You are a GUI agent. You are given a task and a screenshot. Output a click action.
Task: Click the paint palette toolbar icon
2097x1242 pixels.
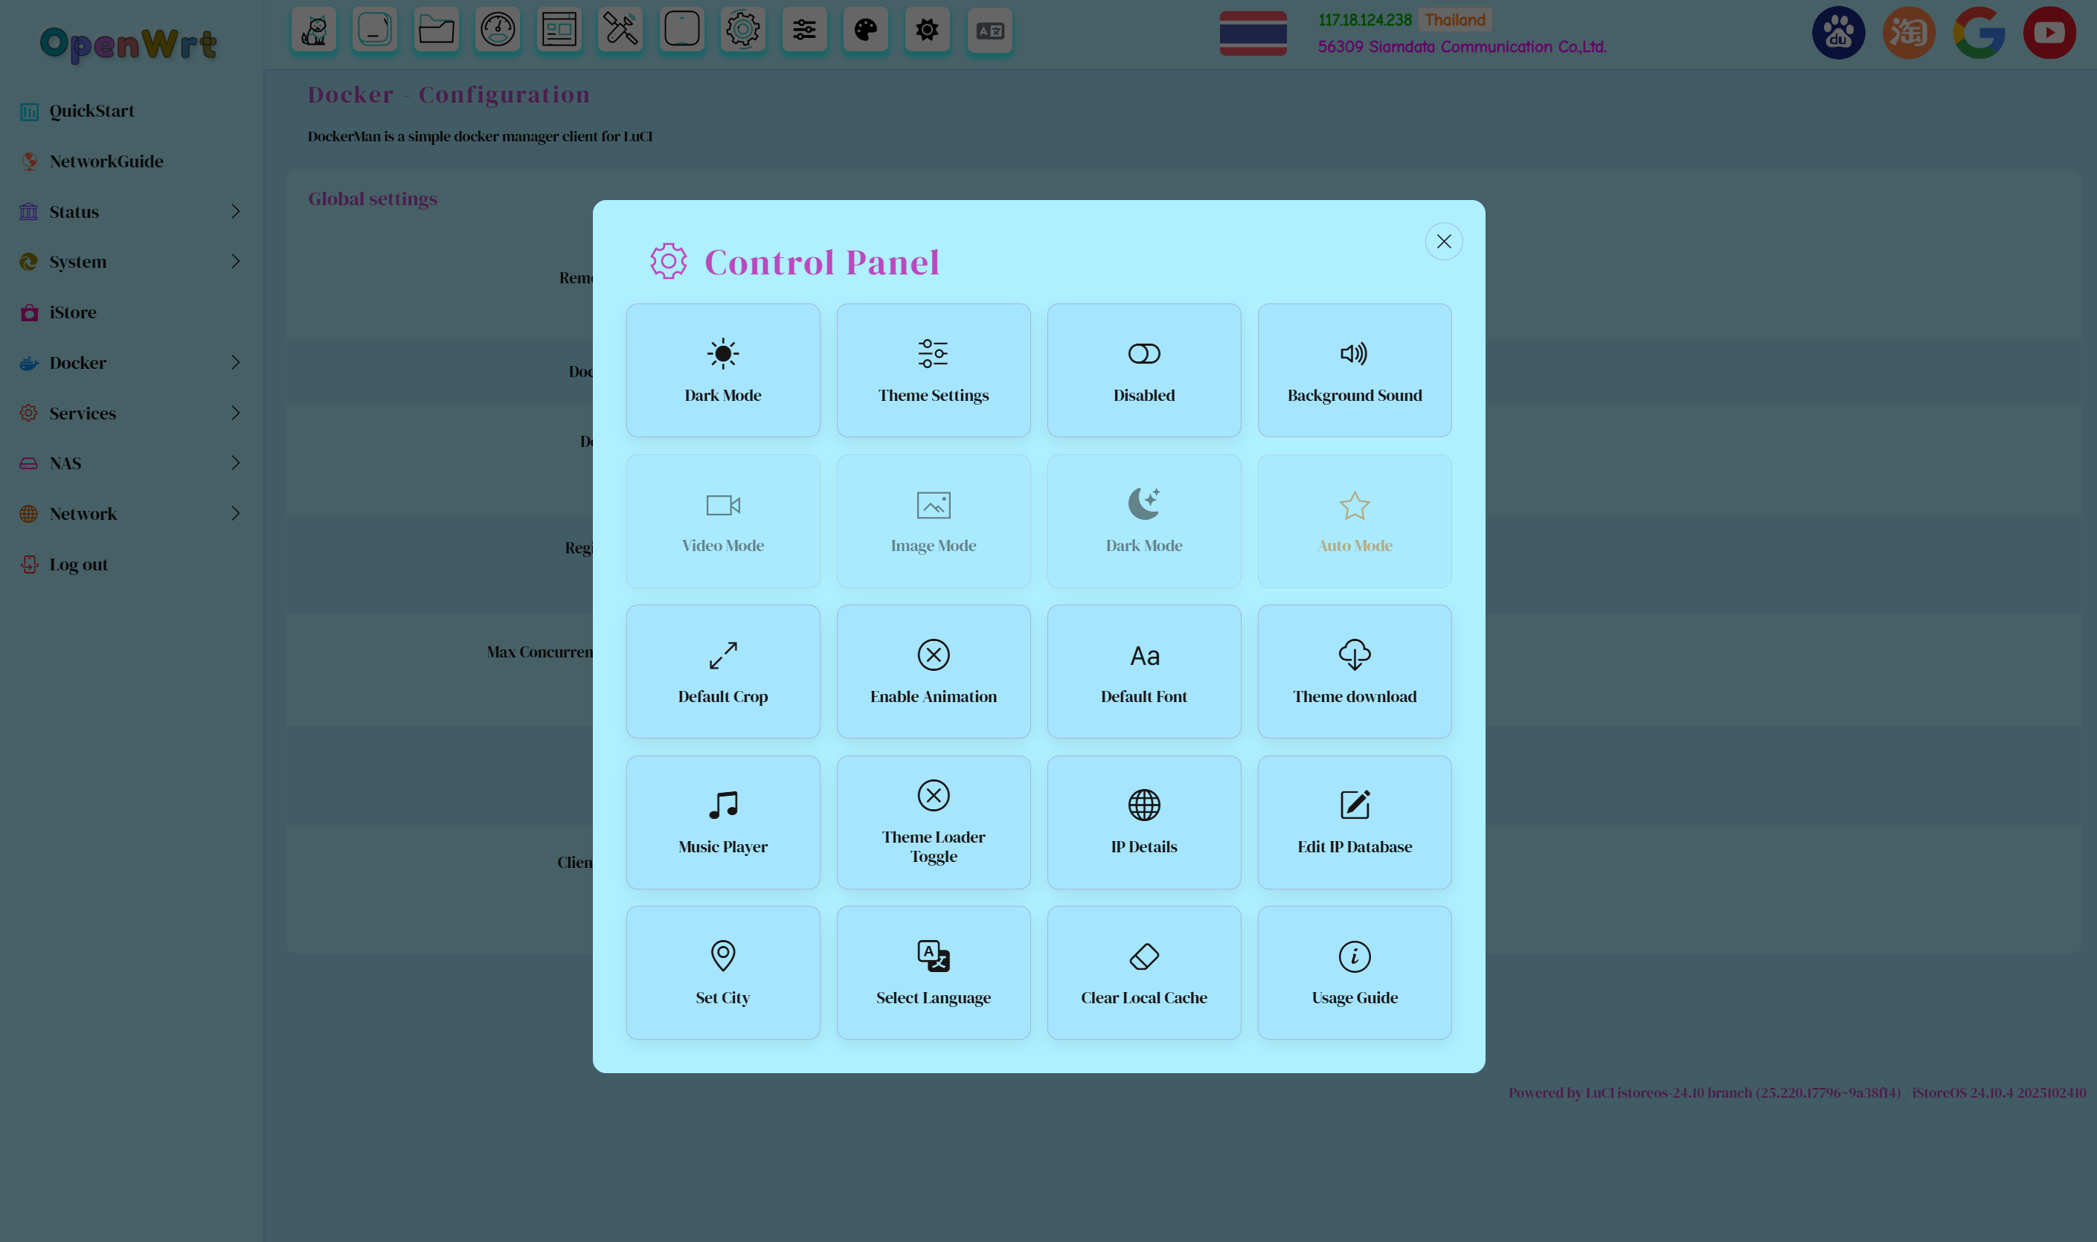[866, 30]
